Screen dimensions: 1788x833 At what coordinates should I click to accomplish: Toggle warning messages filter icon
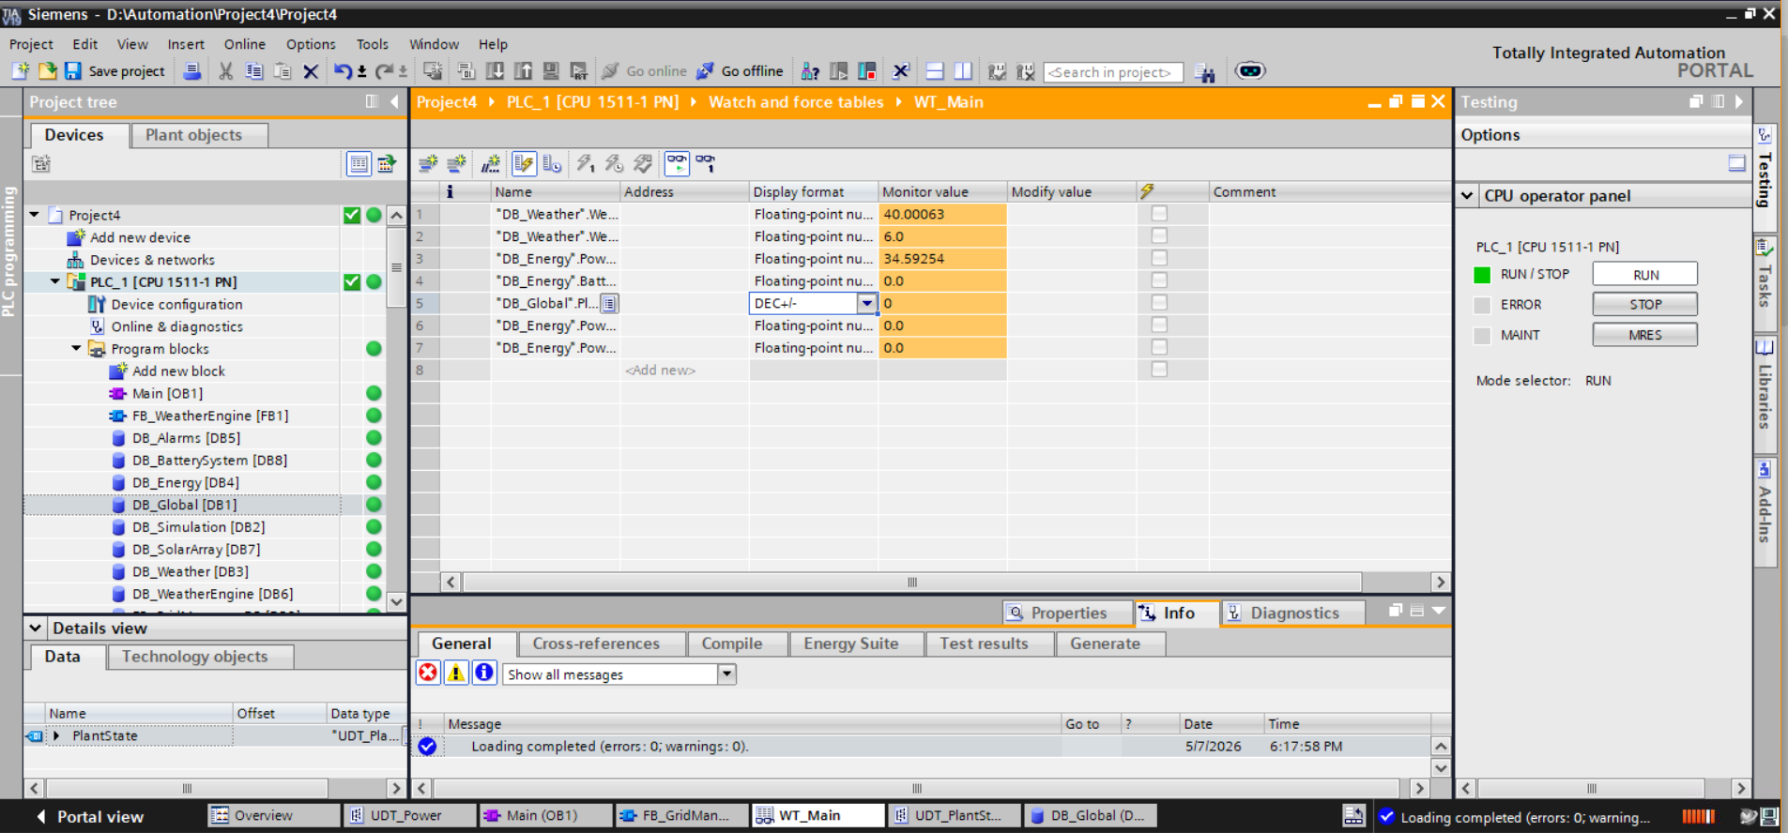(456, 673)
